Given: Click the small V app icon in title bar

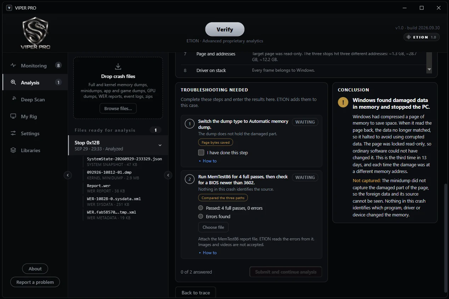Looking at the screenshot, I should point(9,8).
